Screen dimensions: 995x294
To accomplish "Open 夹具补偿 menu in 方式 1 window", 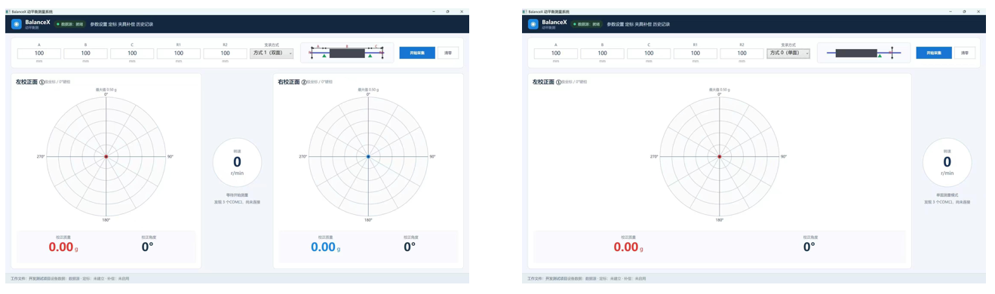I will (126, 24).
